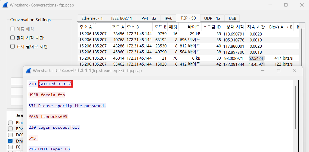The height and width of the screenshot is (152, 309).
Task: Click the 230 Login successful line
Action: tap(54, 127)
